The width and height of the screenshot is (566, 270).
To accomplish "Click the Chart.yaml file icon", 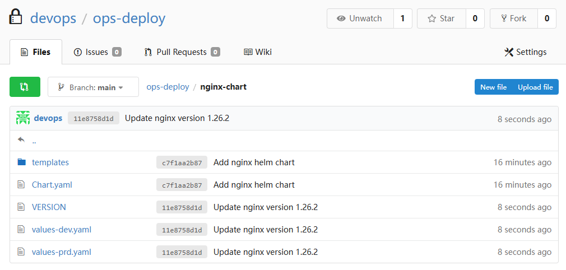I will [21, 184].
